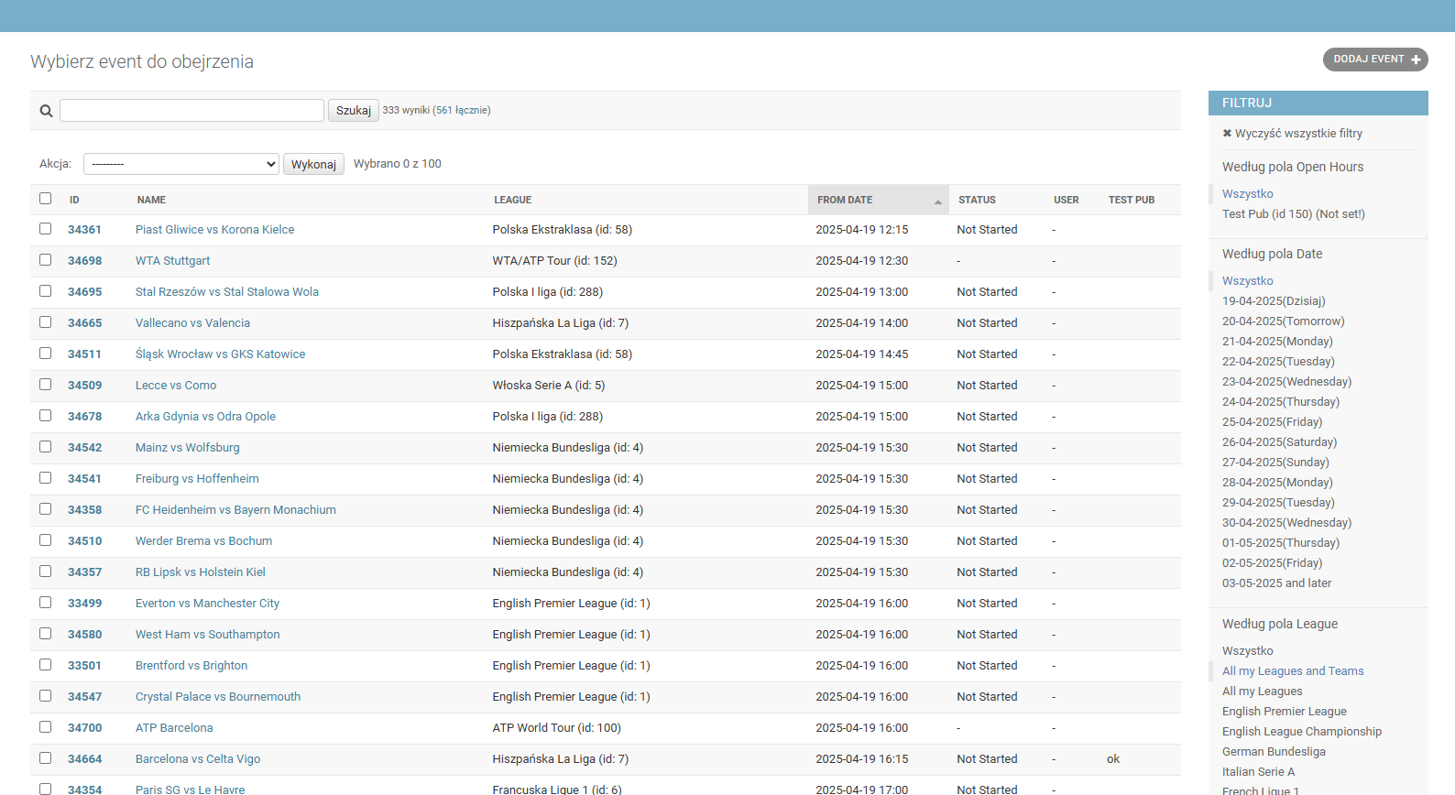Open event ID 34664
1455x795 pixels.
coord(84,759)
